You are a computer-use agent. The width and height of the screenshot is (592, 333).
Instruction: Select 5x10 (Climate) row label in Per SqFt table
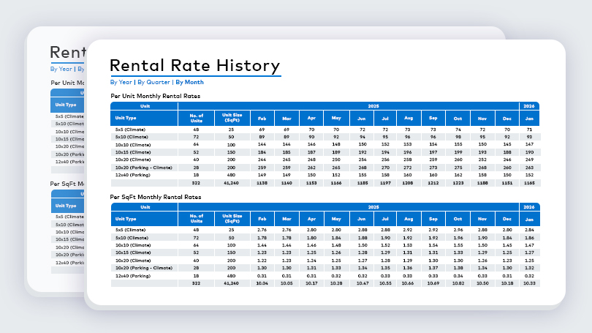pyautogui.click(x=132, y=238)
